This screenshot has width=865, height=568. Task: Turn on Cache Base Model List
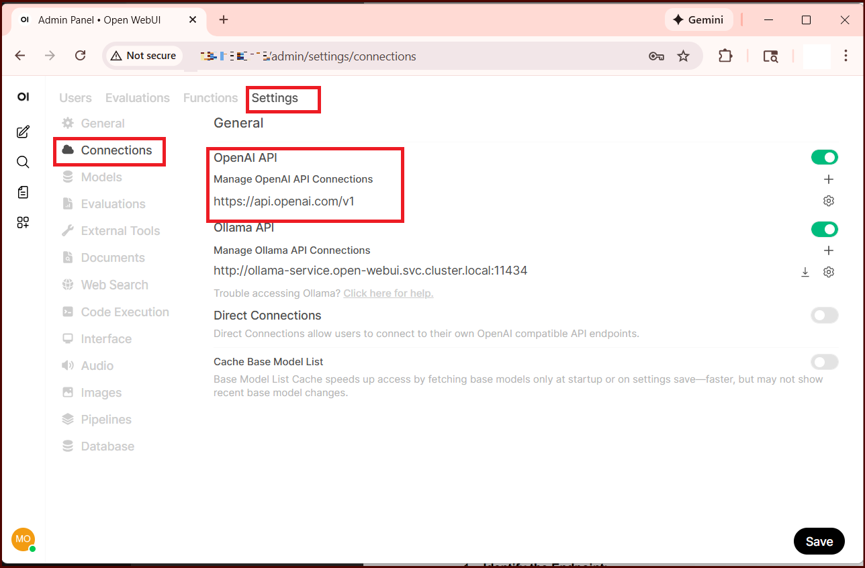click(x=824, y=363)
